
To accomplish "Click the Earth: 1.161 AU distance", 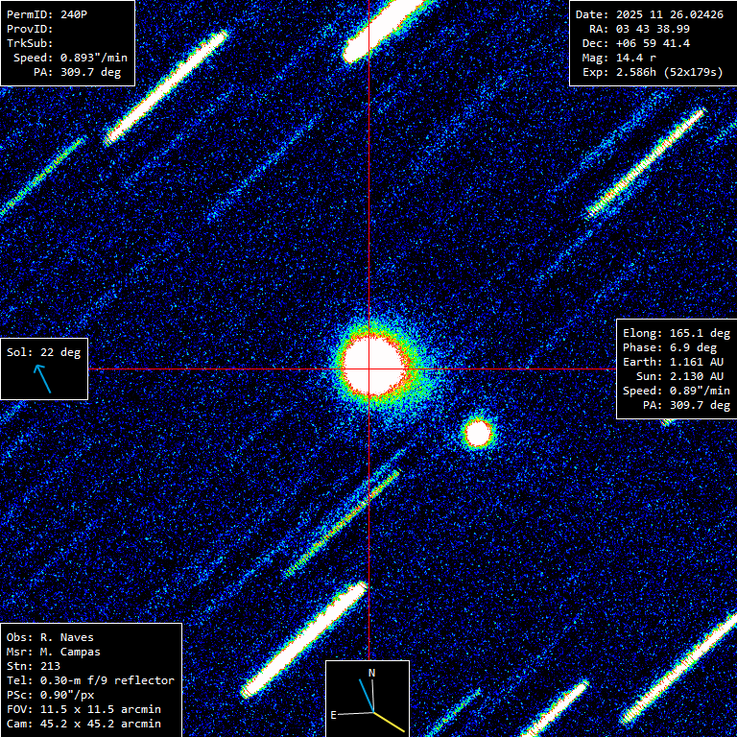I will 676,362.
